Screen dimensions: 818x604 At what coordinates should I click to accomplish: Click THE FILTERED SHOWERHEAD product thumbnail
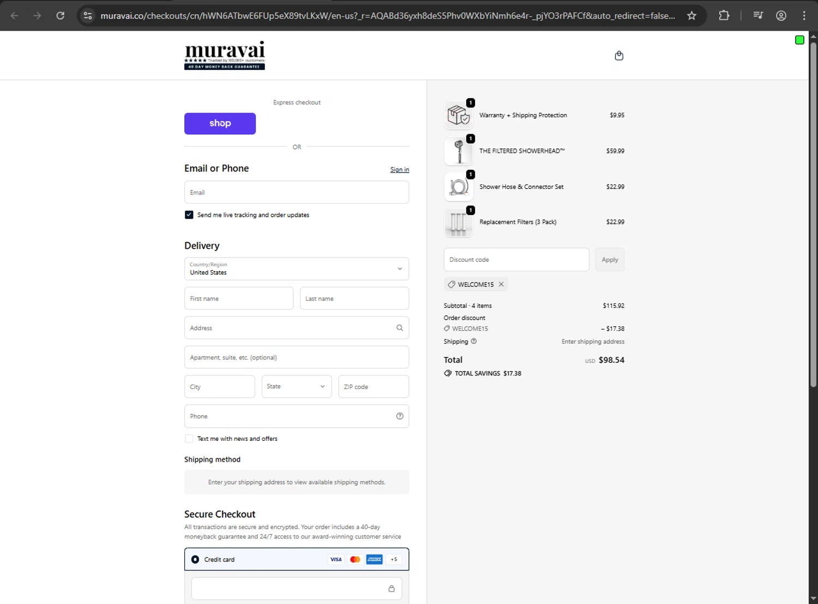coord(459,151)
